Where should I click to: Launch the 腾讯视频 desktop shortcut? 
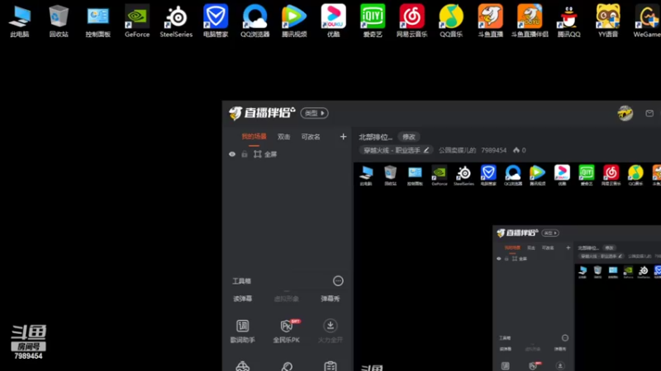coord(294,21)
